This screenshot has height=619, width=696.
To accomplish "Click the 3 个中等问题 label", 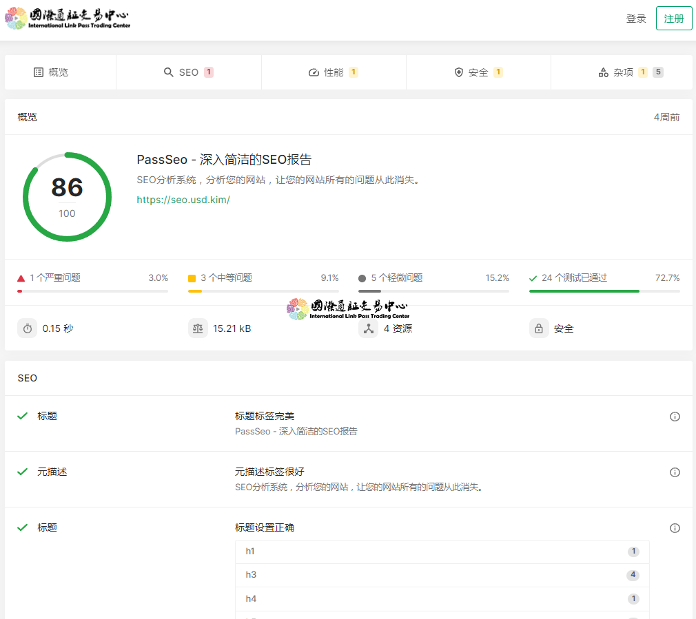I will coord(227,278).
